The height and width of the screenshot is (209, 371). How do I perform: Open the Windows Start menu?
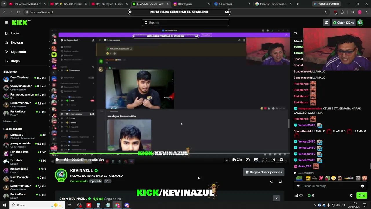tap(5, 205)
